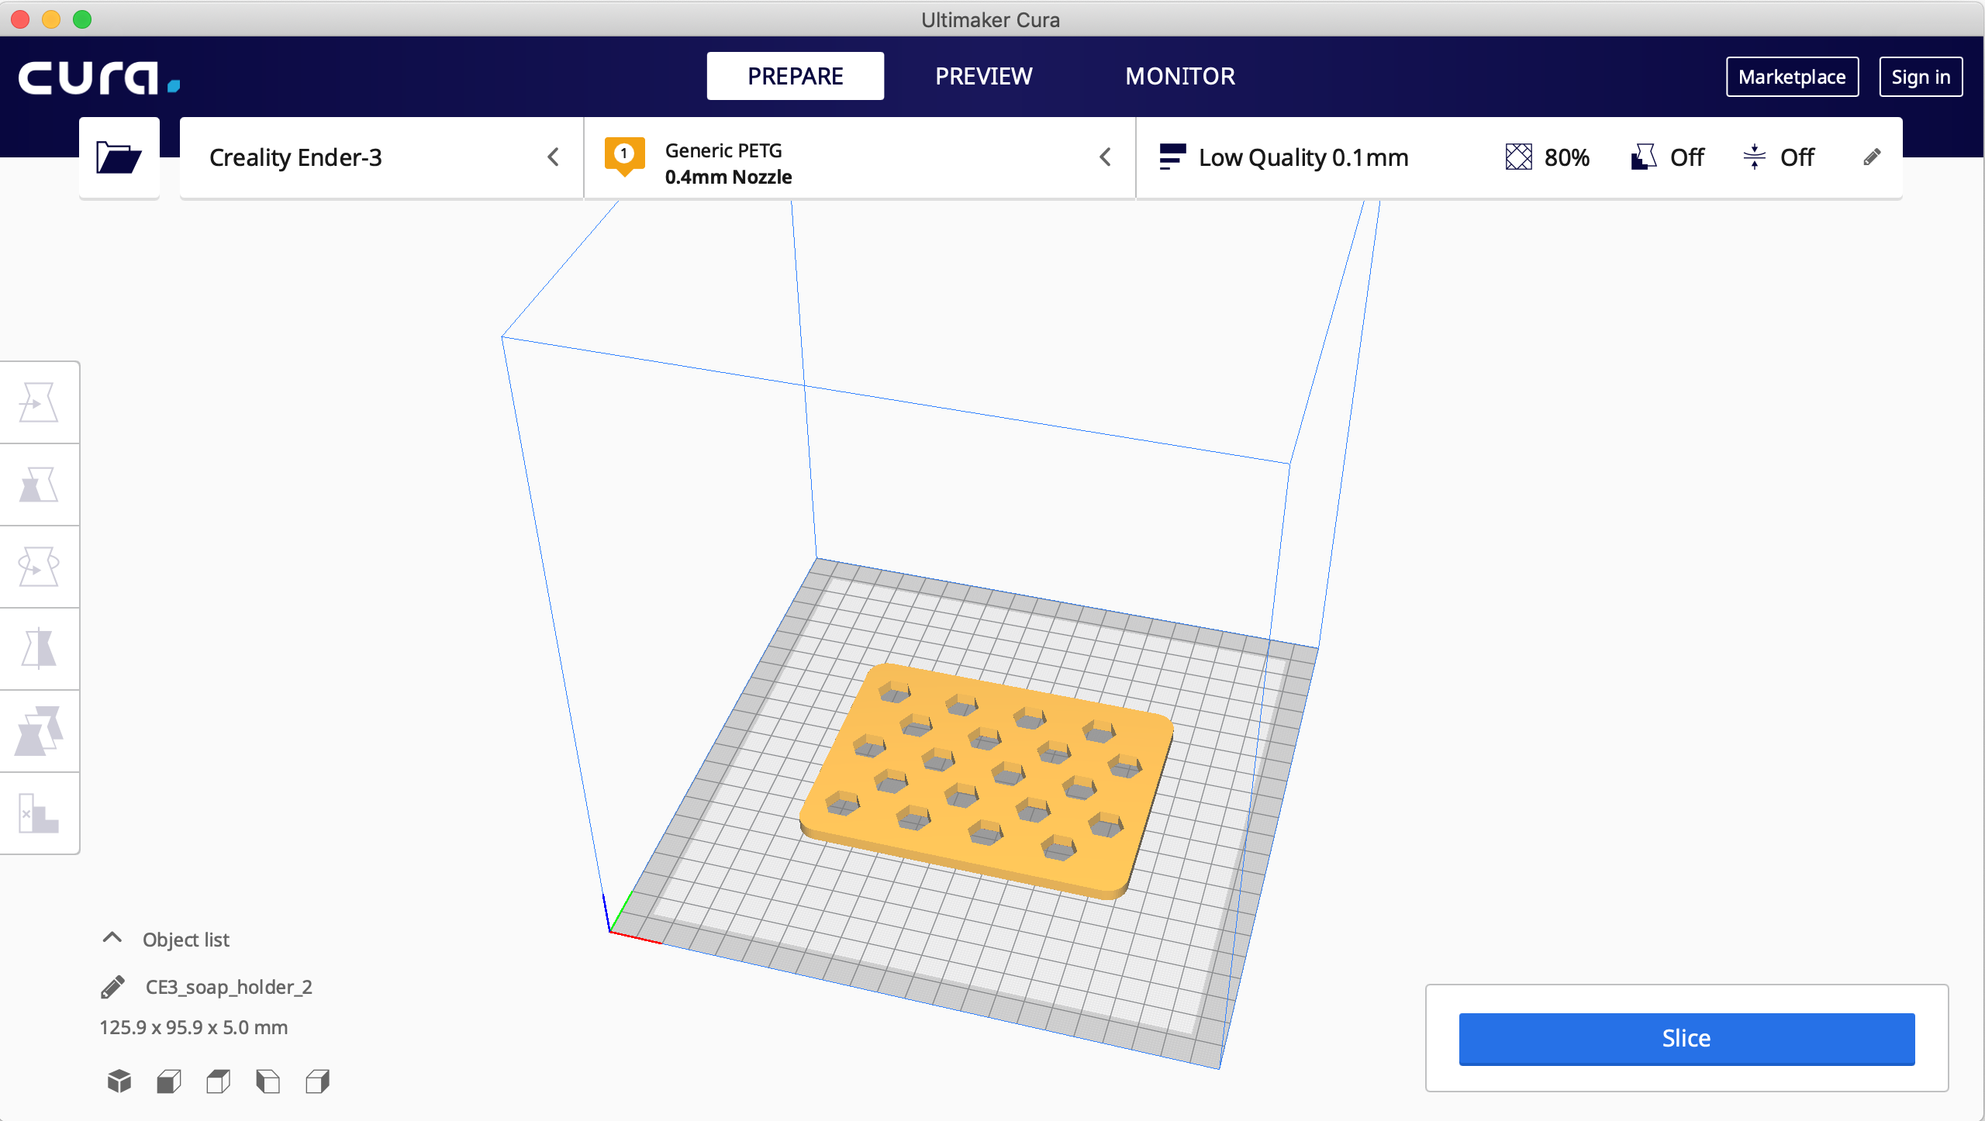Viewport: 1985px width, 1121px height.
Task: Click the print settings pencil edit icon
Action: (x=1872, y=157)
